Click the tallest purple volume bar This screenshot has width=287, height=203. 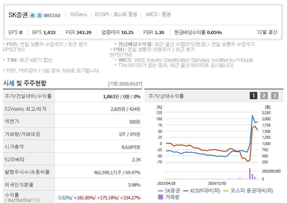tap(250, 173)
